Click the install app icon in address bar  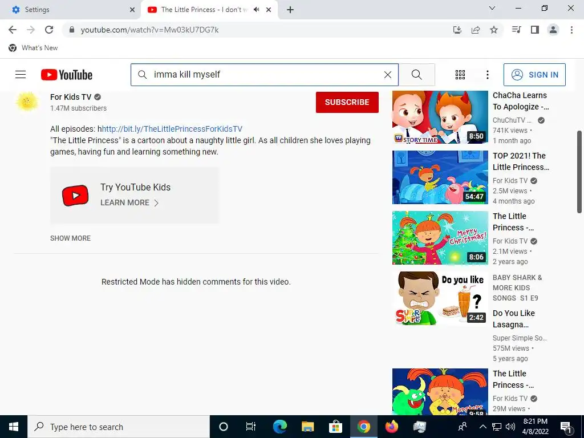(x=457, y=30)
